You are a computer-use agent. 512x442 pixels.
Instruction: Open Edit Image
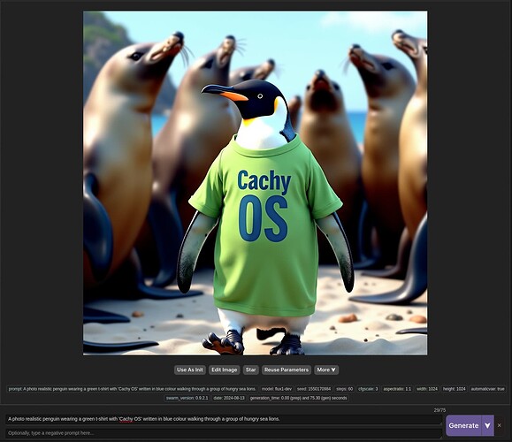225,370
